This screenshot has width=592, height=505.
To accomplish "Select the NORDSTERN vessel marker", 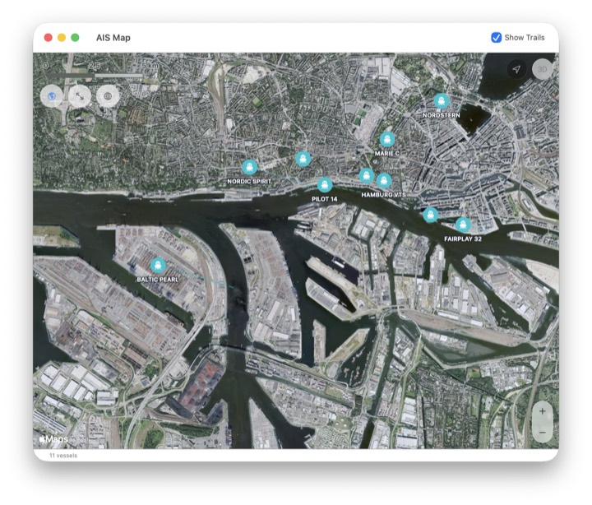I will pyautogui.click(x=441, y=101).
